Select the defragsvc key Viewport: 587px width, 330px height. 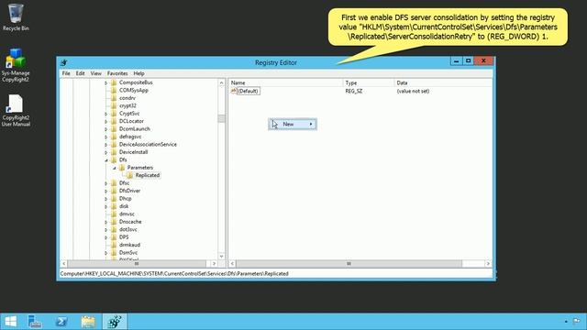click(130, 137)
